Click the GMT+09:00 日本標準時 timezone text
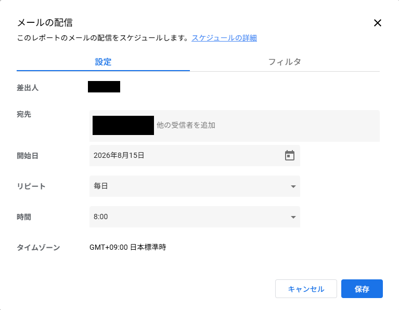 pos(128,247)
